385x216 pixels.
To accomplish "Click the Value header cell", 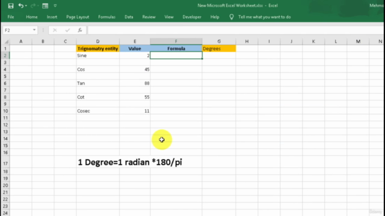I will [x=135, y=49].
